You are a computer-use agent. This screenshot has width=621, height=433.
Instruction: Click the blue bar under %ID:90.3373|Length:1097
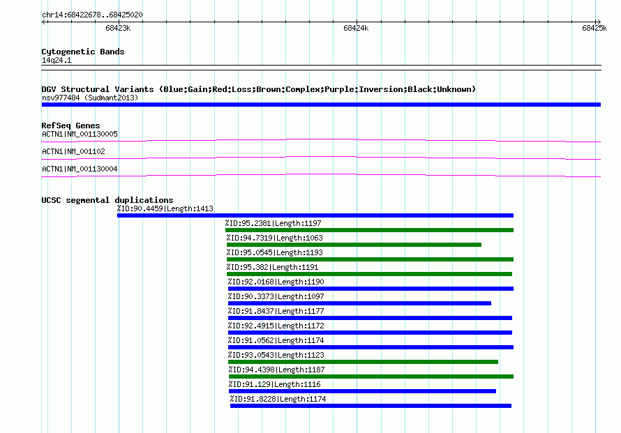(x=359, y=303)
